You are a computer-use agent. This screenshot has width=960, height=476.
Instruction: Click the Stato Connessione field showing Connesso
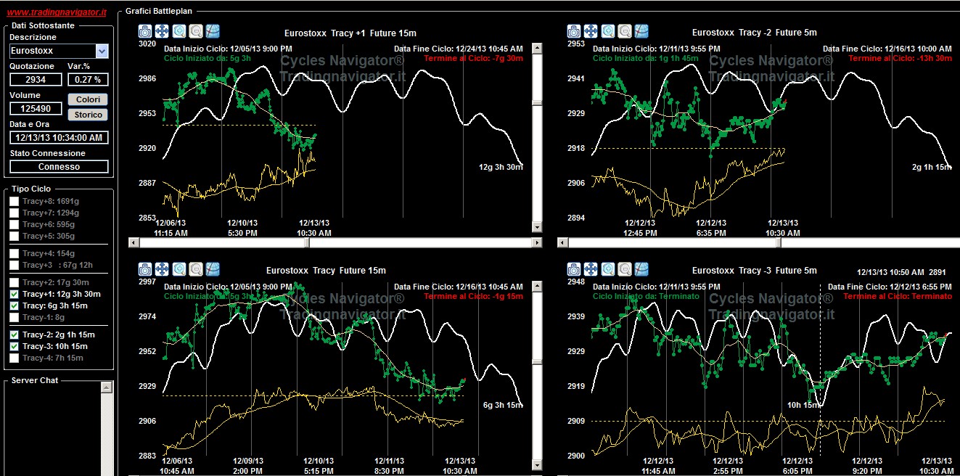pyautogui.click(x=59, y=166)
